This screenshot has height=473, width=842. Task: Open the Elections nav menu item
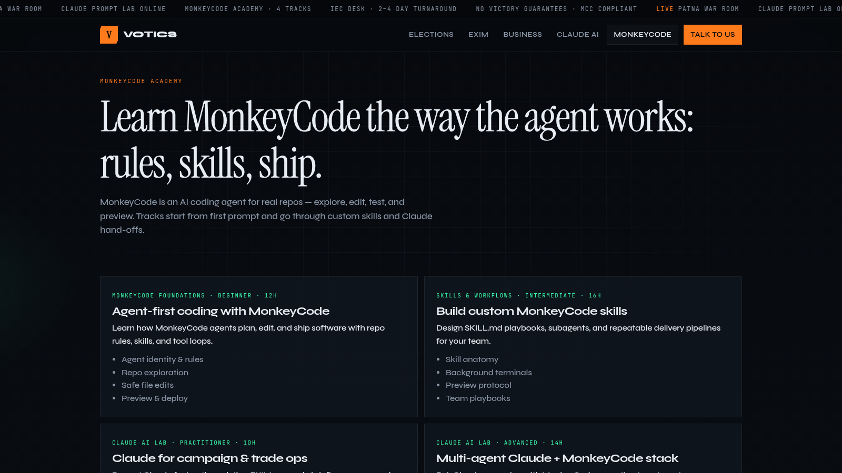click(431, 35)
